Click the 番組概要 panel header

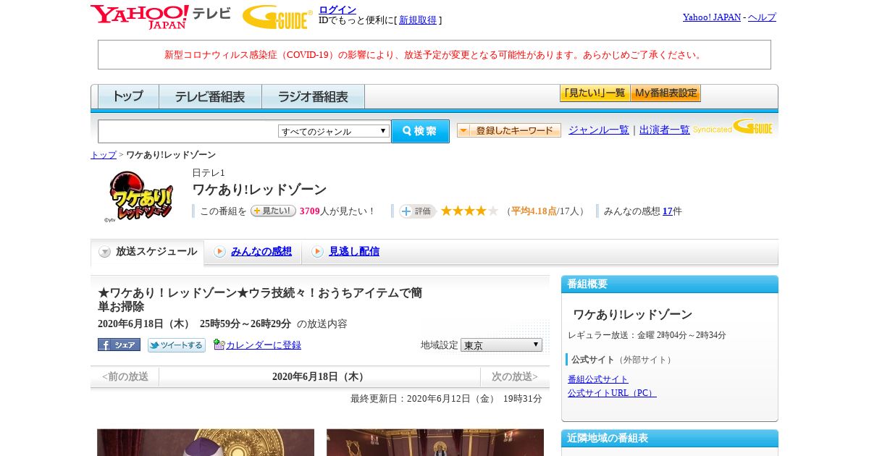tap(670, 284)
